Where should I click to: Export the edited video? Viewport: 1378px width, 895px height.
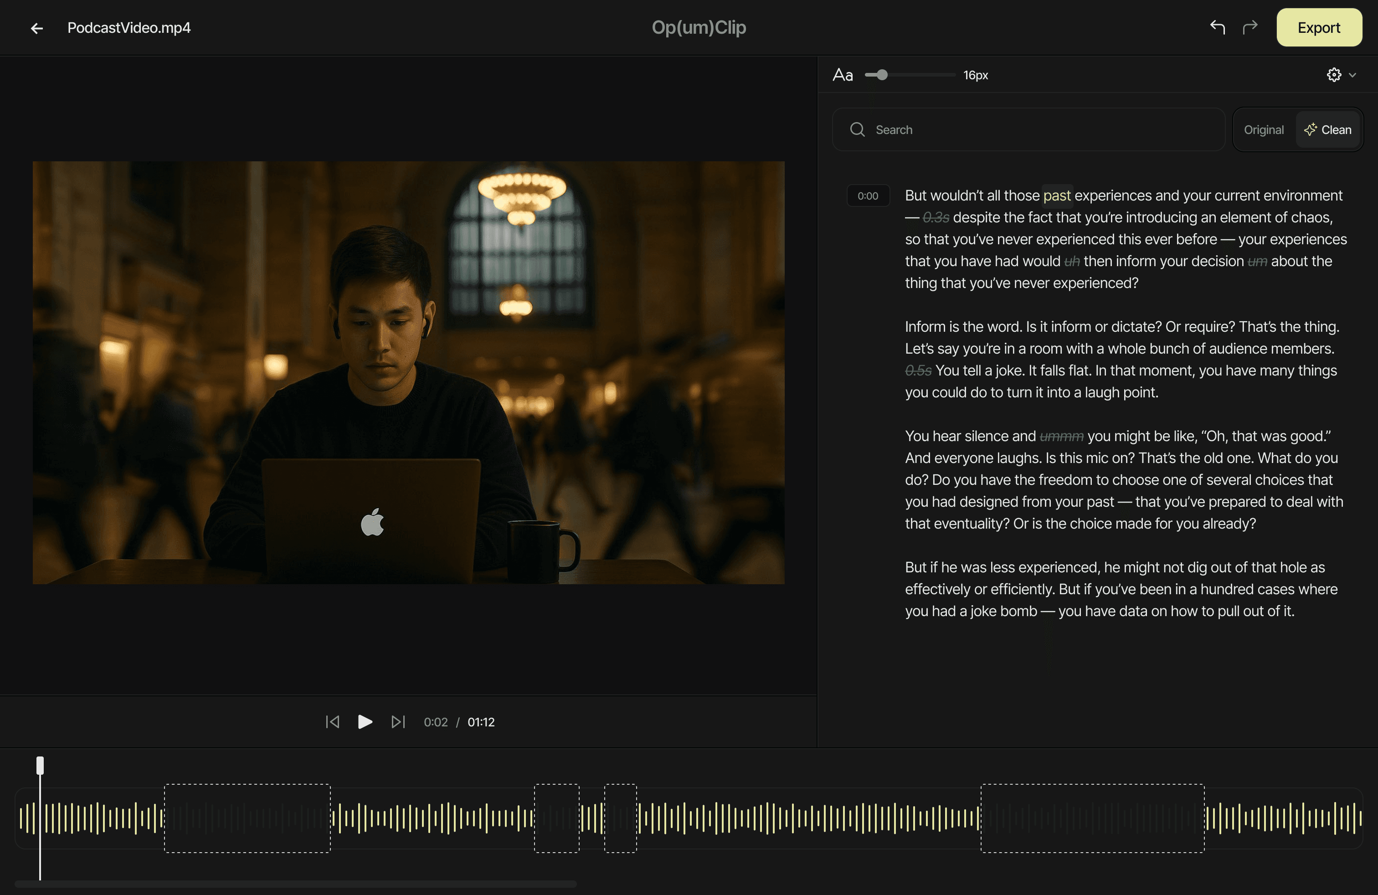[x=1319, y=27]
